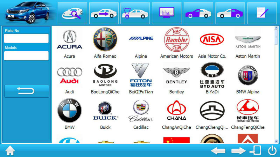The width and height of the screenshot is (280, 157).
Task: Pick the ChangChengQi... brand logo
Action: point(212,111)
